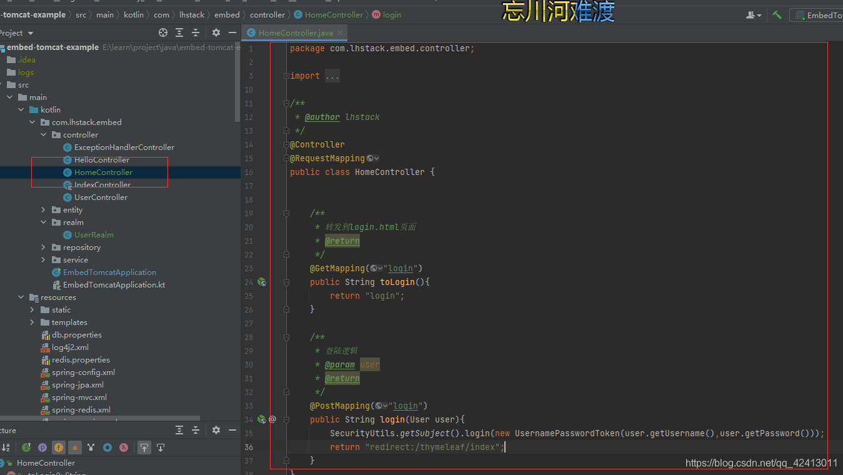Expand the static folder node
This screenshot has height=475, width=843.
[x=32, y=310]
